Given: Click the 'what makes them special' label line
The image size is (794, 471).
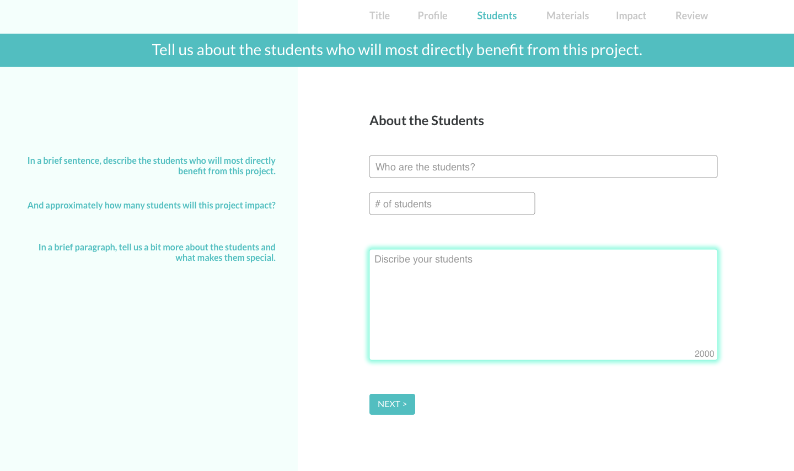Looking at the screenshot, I should (x=226, y=258).
